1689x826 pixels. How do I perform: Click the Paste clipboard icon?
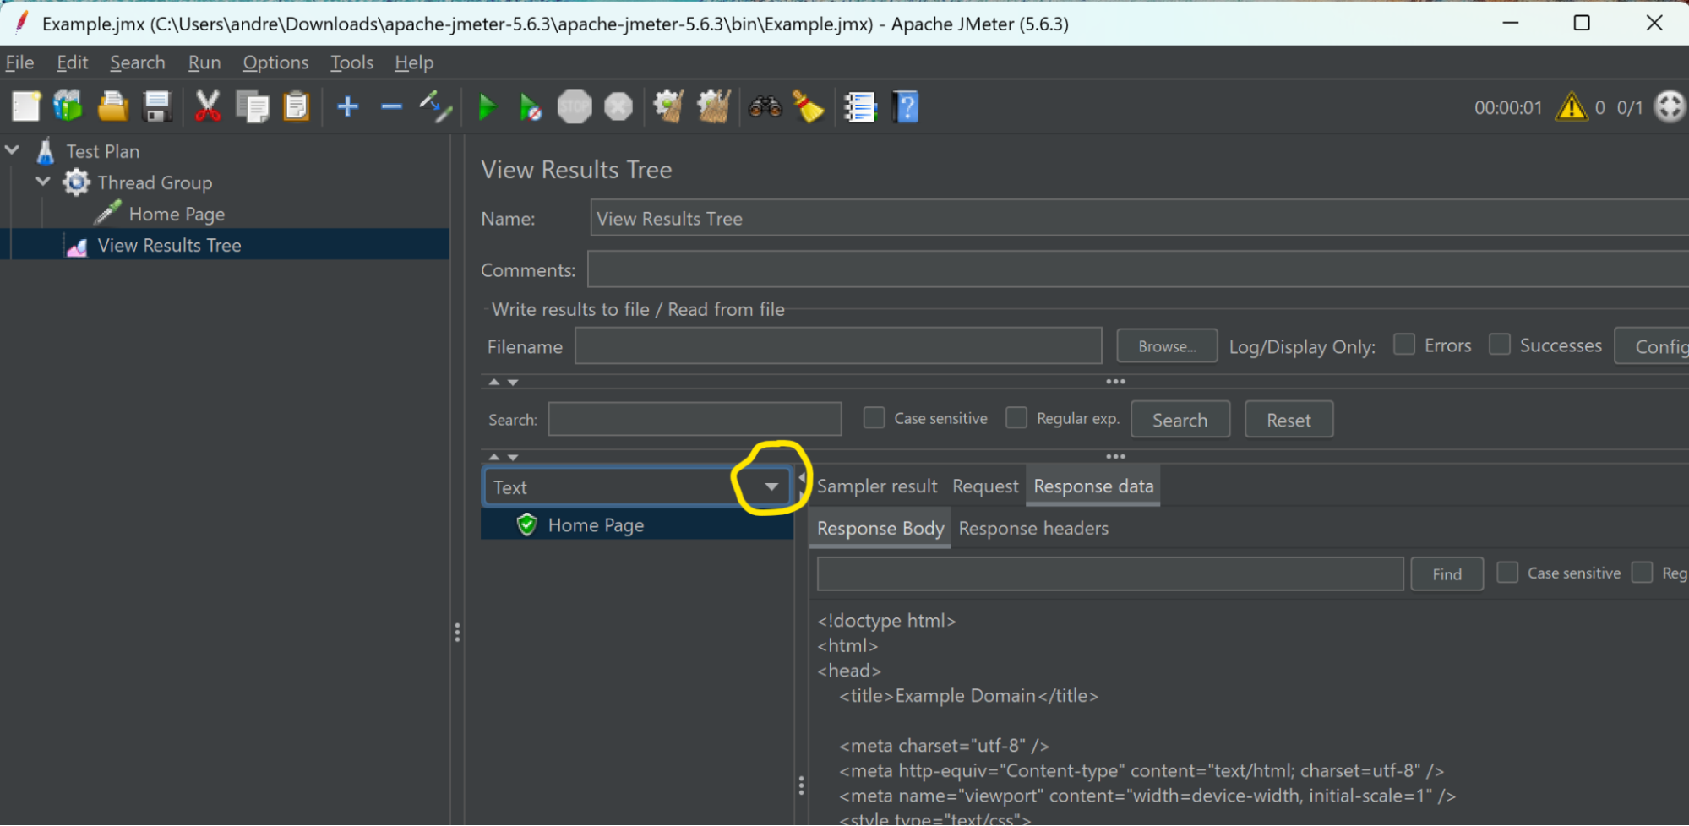point(297,107)
